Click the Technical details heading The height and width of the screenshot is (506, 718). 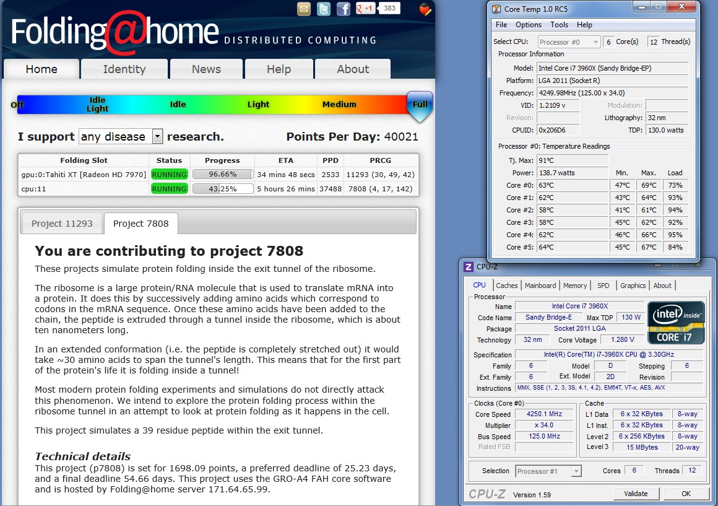coord(82,456)
